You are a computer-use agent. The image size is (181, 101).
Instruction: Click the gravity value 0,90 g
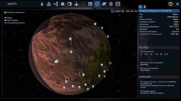176,24
